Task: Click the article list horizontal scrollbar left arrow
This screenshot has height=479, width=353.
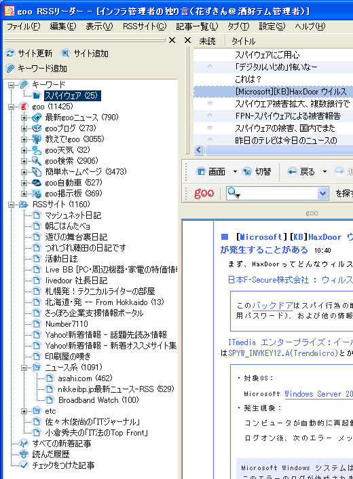Action: point(199,149)
